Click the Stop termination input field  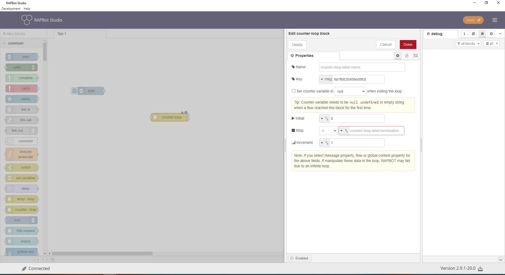(376, 131)
